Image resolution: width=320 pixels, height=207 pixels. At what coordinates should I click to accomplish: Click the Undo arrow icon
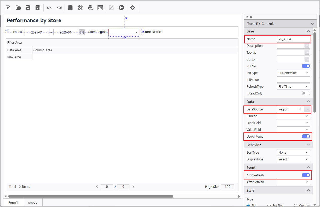click(49, 8)
